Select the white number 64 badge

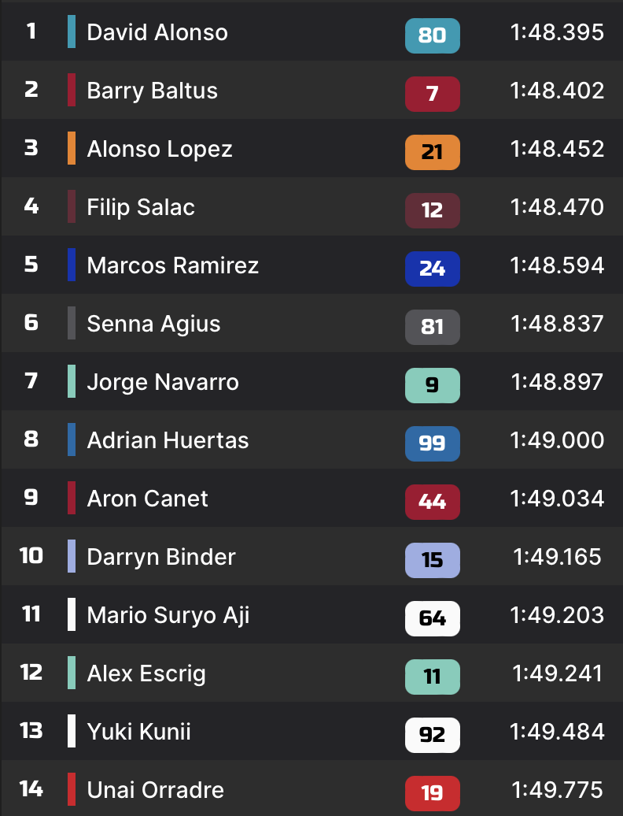tap(432, 618)
